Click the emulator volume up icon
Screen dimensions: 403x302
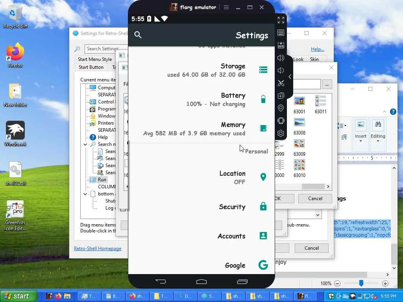click(x=281, y=58)
